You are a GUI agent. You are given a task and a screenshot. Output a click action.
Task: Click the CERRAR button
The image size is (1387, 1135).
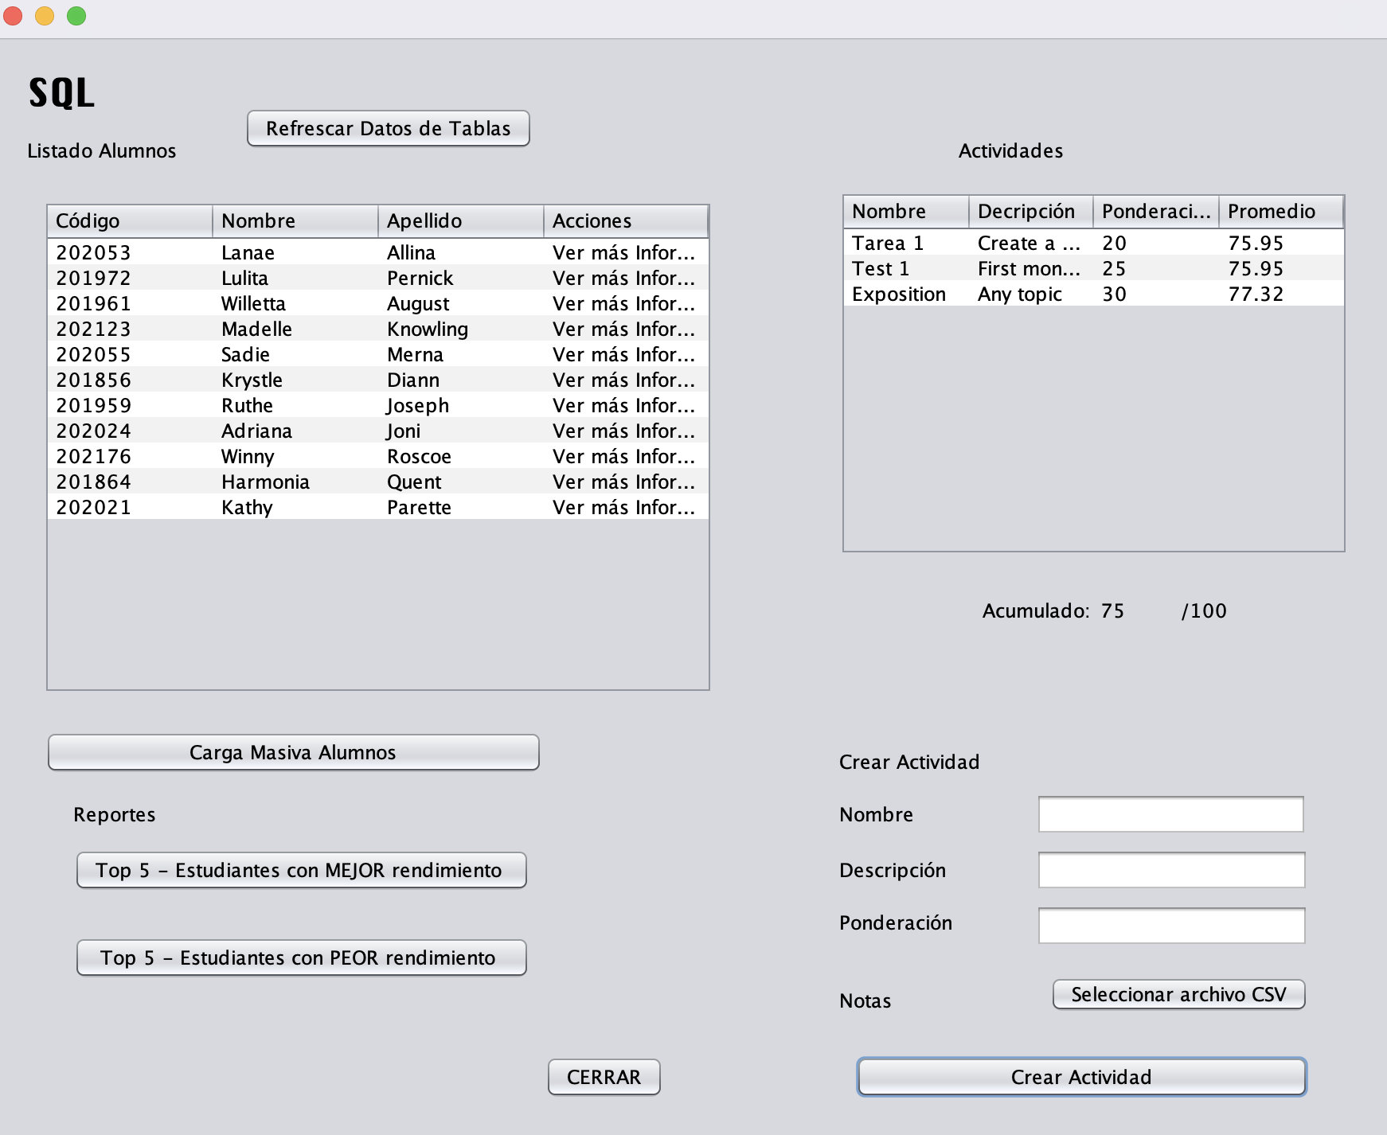pyautogui.click(x=604, y=1077)
